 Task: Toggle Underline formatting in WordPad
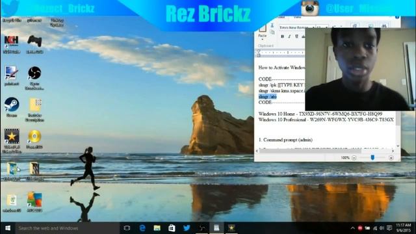[296, 36]
